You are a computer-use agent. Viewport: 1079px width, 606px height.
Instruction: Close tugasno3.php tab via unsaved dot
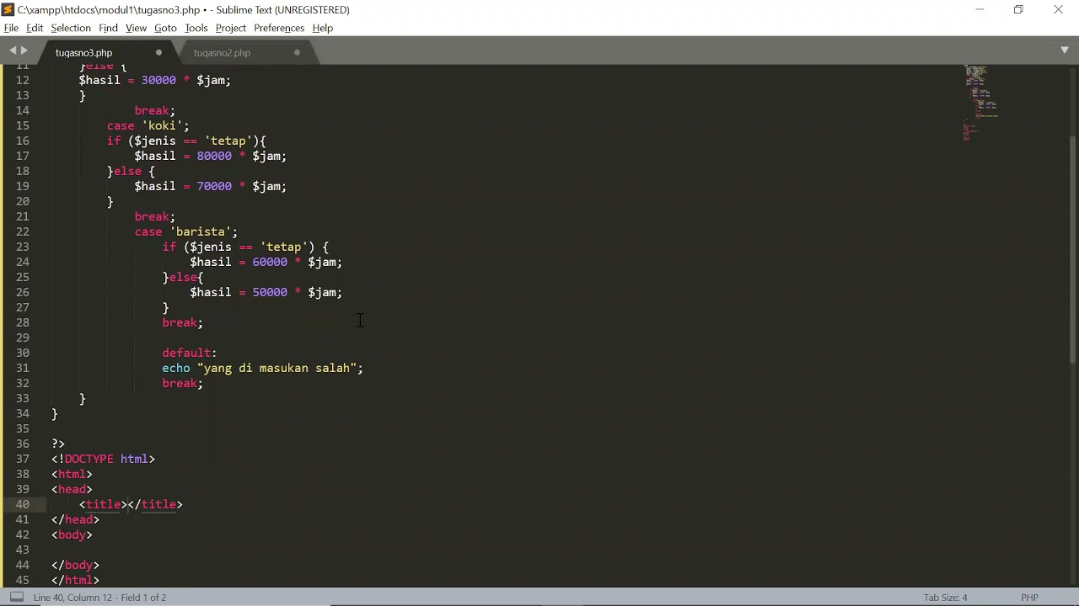click(x=158, y=52)
